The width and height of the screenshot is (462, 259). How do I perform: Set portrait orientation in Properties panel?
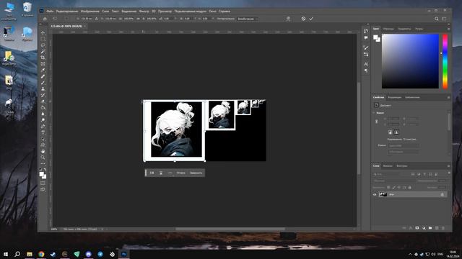point(390,132)
